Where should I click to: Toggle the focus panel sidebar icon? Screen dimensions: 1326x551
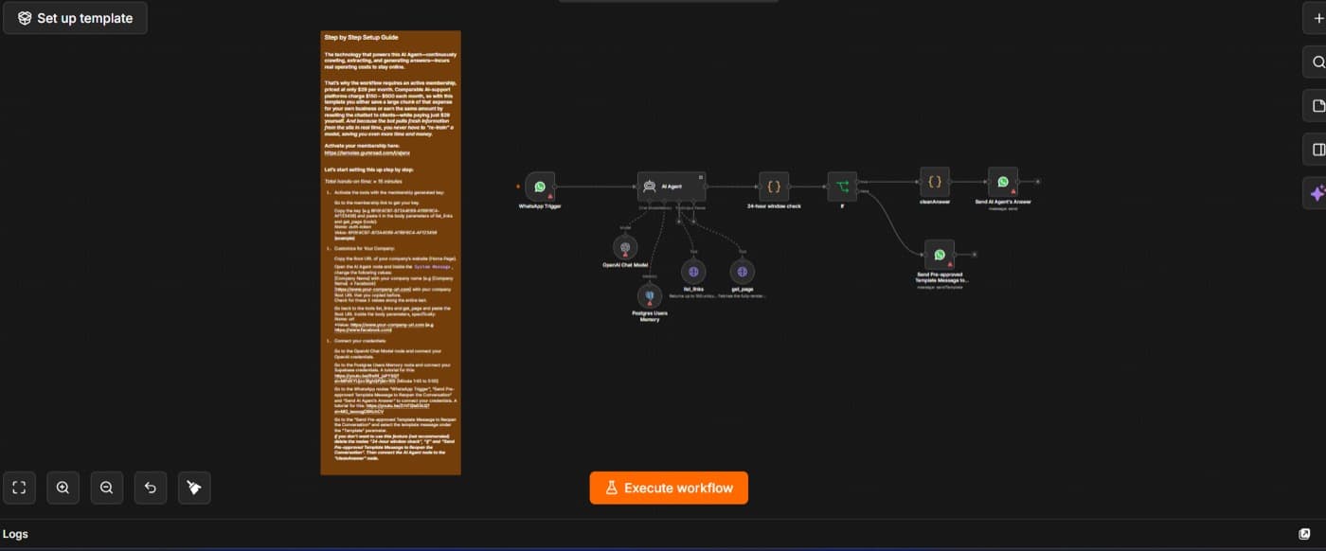click(x=1317, y=150)
